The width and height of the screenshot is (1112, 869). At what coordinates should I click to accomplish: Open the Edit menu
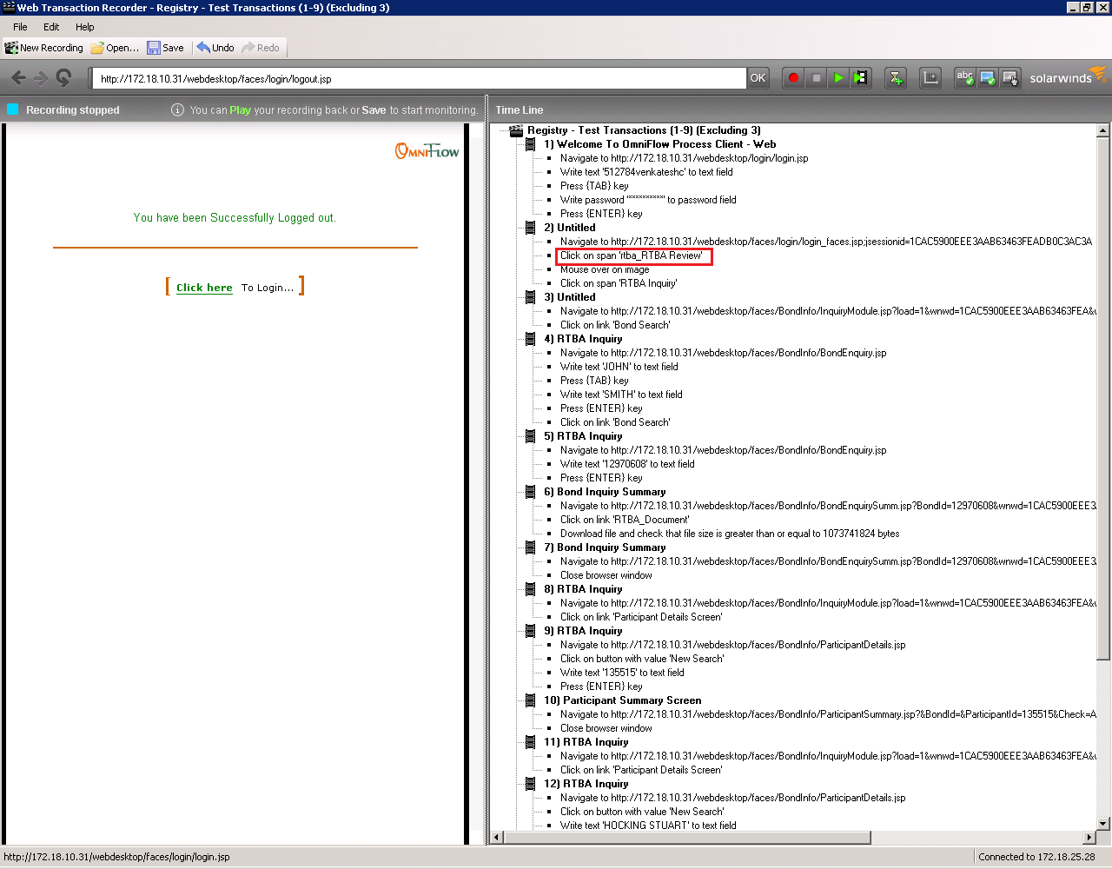click(50, 27)
